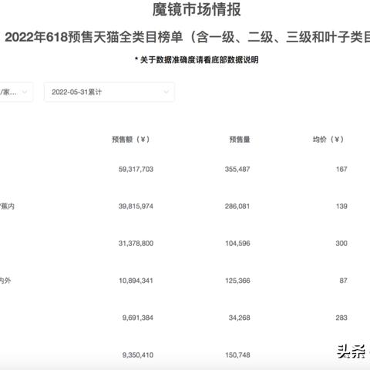Click average price 87
This screenshot has height=370, width=370.
343,281
